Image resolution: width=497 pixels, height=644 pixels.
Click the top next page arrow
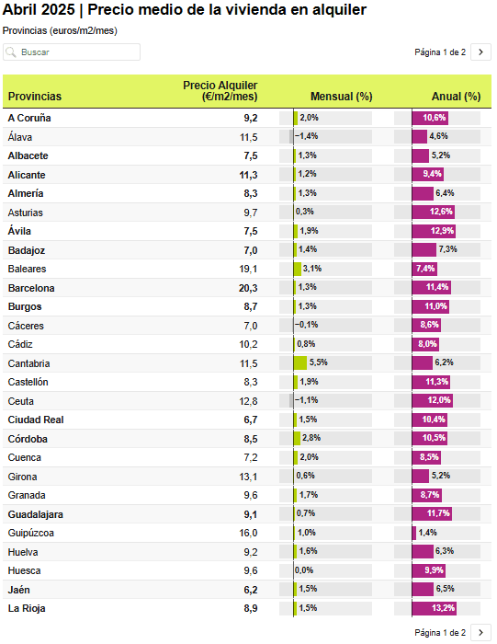click(x=480, y=52)
